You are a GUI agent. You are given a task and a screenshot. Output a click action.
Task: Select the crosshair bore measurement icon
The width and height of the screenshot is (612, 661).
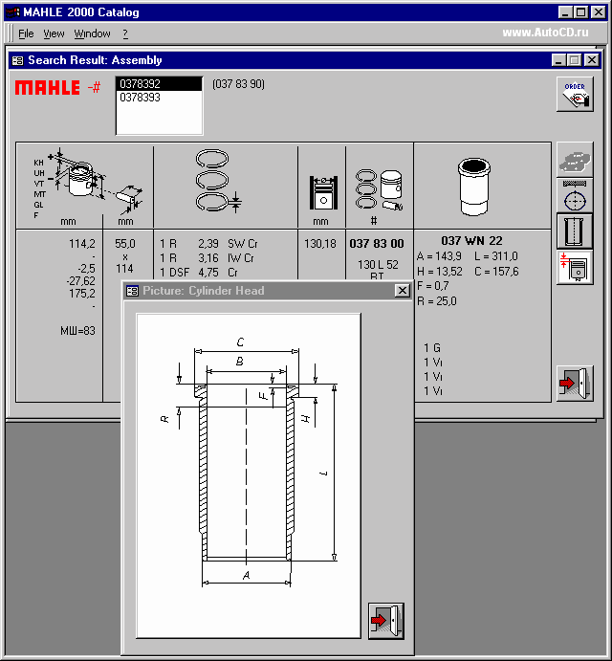point(575,196)
